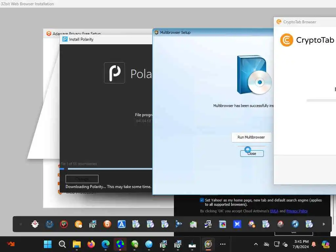
Task: Click the Adaware Privacy Free Setup title icon
Action: pyautogui.click(x=49, y=34)
